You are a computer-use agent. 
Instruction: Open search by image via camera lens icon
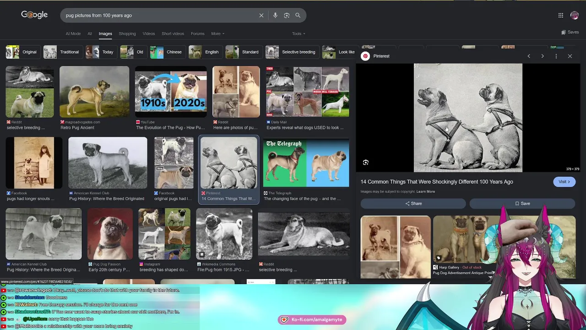287,16
